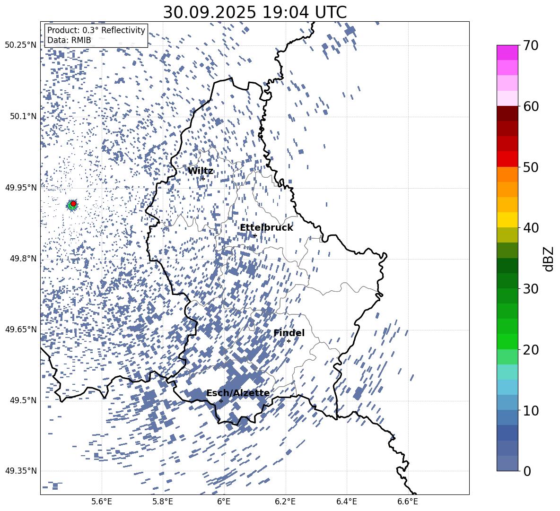Click the 6.2°E longitude label
The height and width of the screenshot is (511, 560).
click(285, 502)
